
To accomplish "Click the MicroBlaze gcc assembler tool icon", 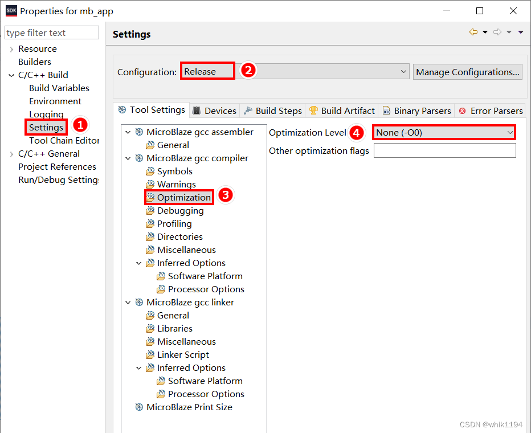I will [x=139, y=132].
